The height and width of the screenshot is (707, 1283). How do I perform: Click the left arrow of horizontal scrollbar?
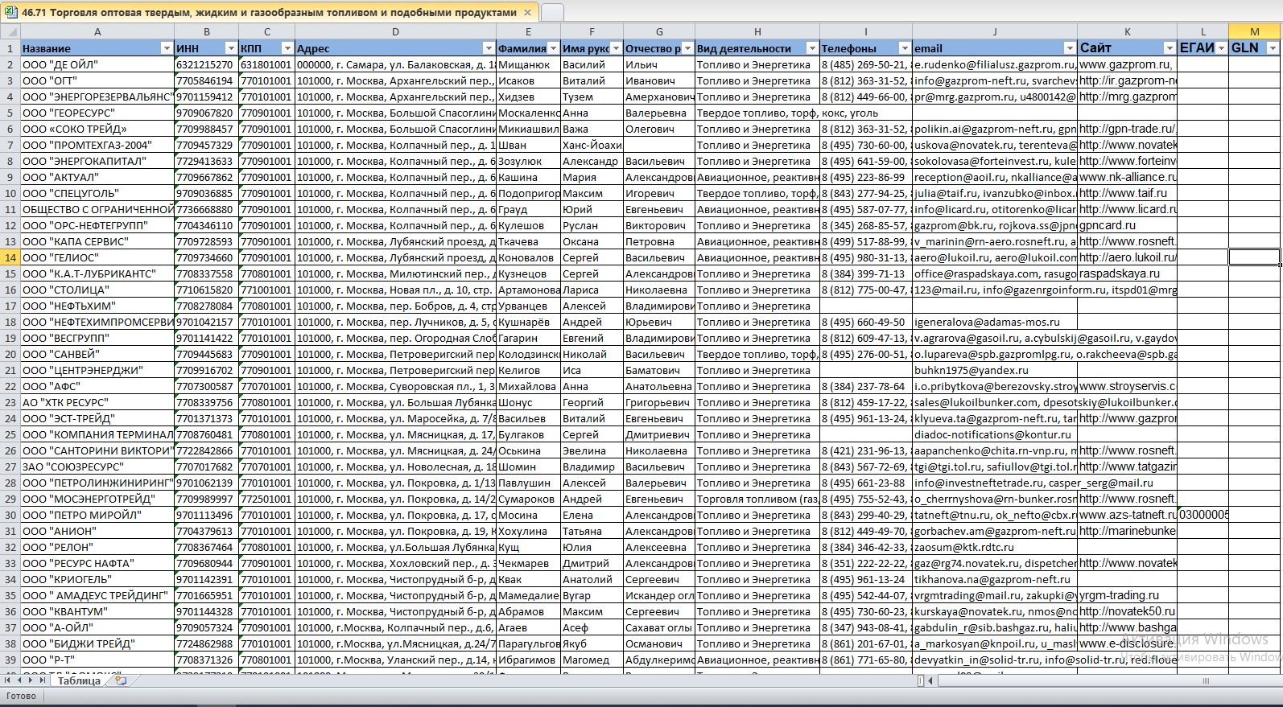tap(930, 680)
